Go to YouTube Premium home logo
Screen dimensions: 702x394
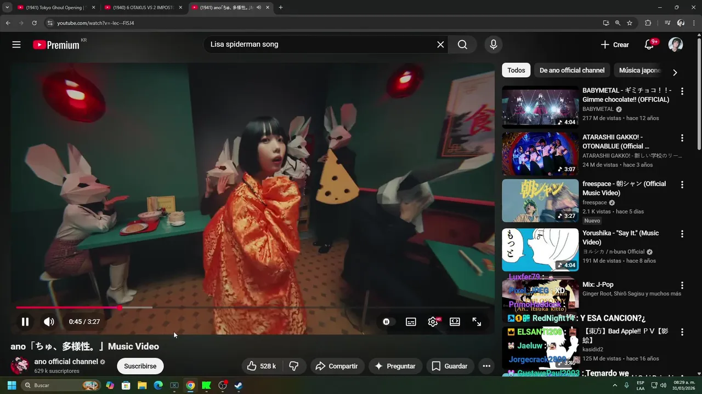pos(56,45)
